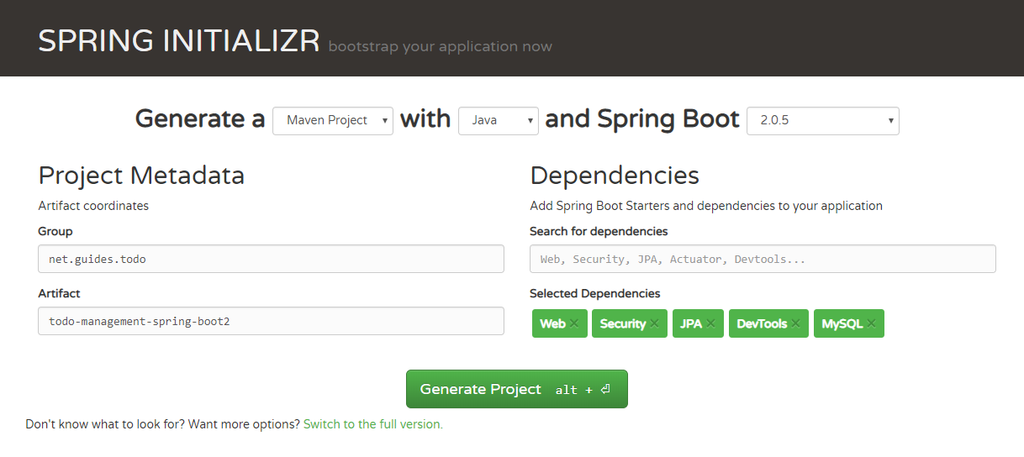
Task: Open the Spring Boot version 2.0.5 dropdown
Action: point(823,120)
